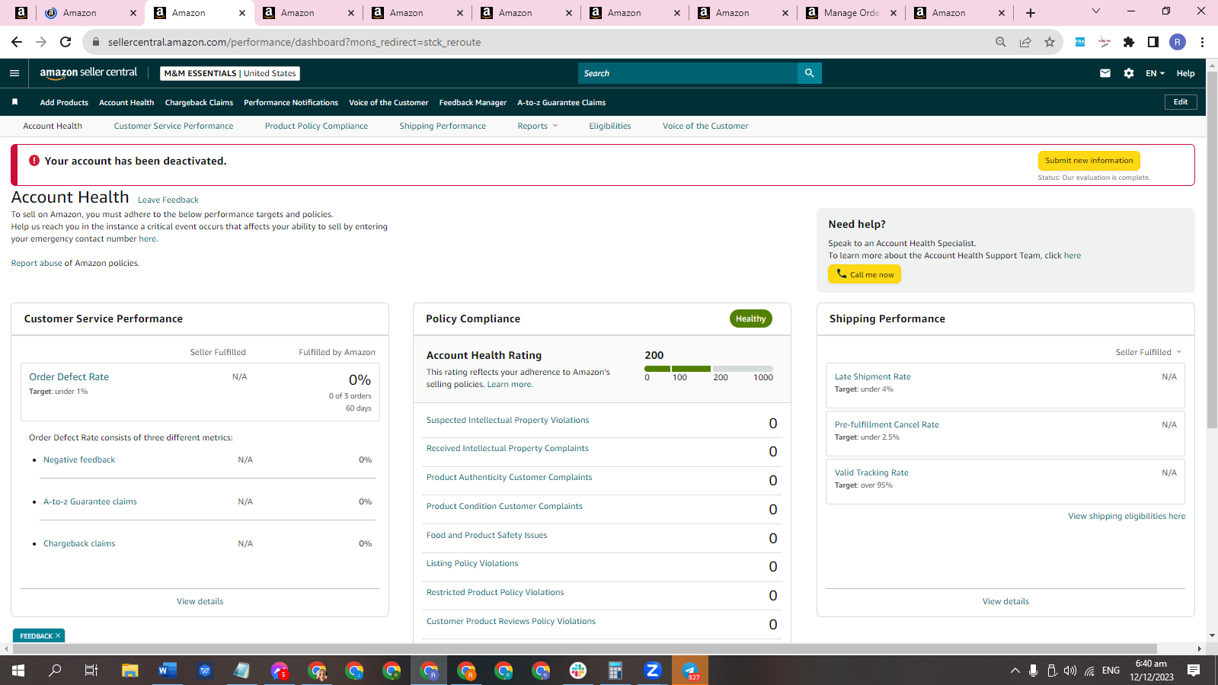Image resolution: width=1218 pixels, height=685 pixels.
Task: Click the Call me now button
Action: coord(865,274)
